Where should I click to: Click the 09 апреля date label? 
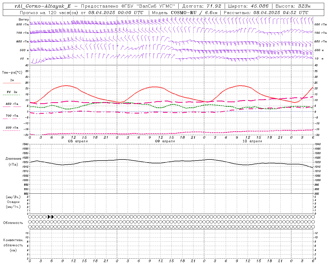(165, 141)
